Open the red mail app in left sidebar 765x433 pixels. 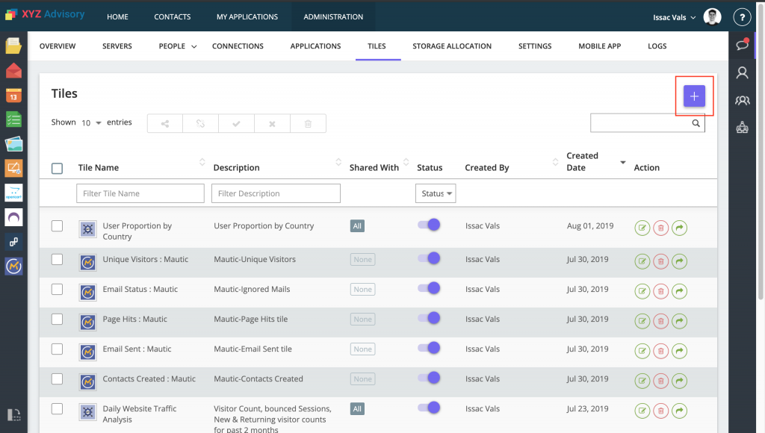click(x=13, y=71)
